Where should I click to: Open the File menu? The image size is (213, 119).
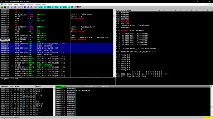5,4
